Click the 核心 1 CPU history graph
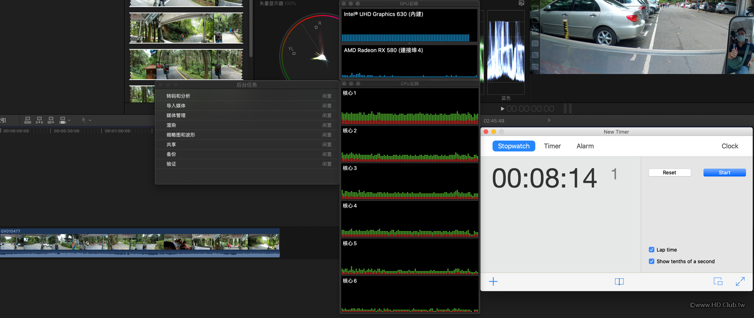Screen dimensions: 754x318 (x=410, y=106)
